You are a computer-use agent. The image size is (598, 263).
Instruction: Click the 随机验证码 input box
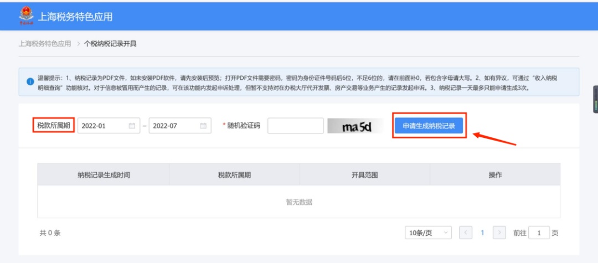(x=295, y=126)
